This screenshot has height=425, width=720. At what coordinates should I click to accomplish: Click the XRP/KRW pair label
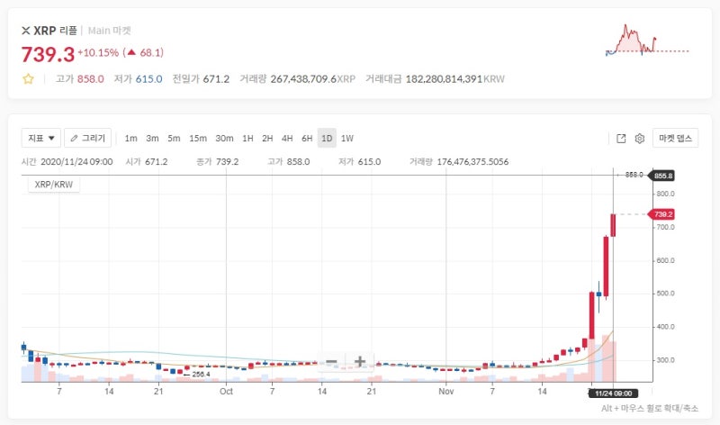54,185
